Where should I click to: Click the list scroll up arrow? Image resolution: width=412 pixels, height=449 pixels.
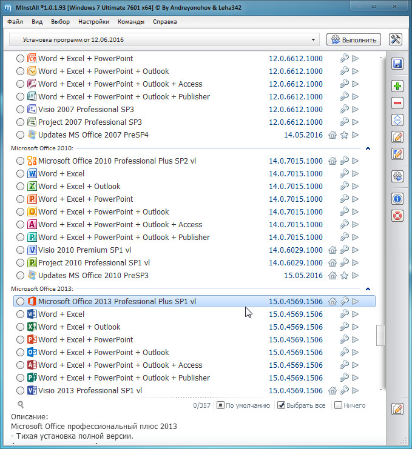(380, 58)
